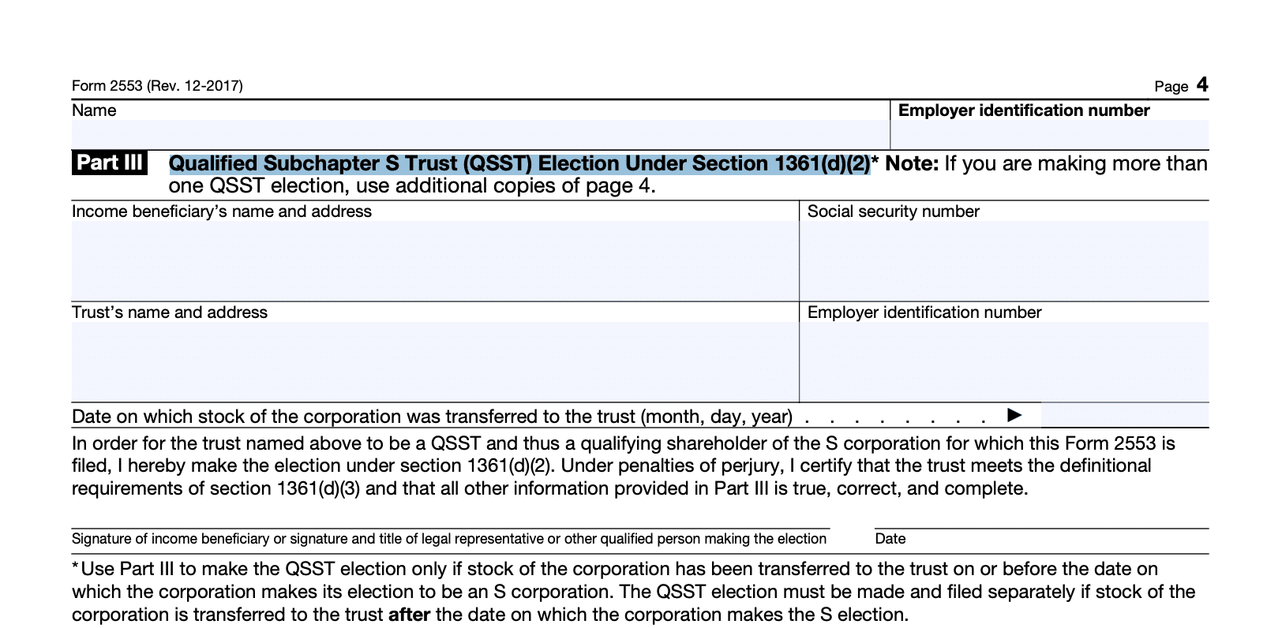Click the top Employer identification number field

pos(1050,134)
